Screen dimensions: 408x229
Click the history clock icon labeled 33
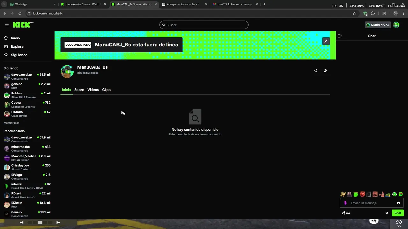pos(398,223)
